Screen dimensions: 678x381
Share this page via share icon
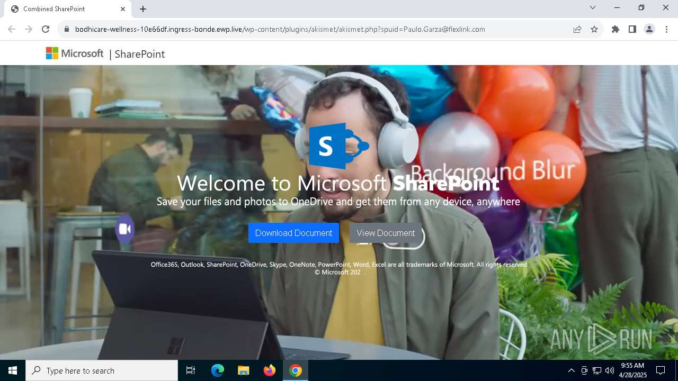click(577, 29)
